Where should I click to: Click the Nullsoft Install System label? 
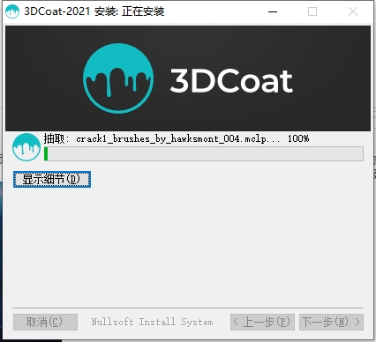click(152, 322)
